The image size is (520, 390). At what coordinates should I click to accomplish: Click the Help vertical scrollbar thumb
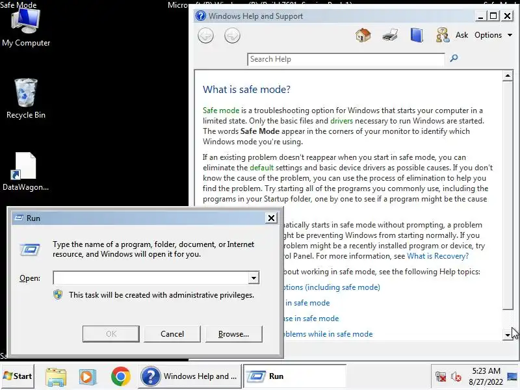pos(508,196)
